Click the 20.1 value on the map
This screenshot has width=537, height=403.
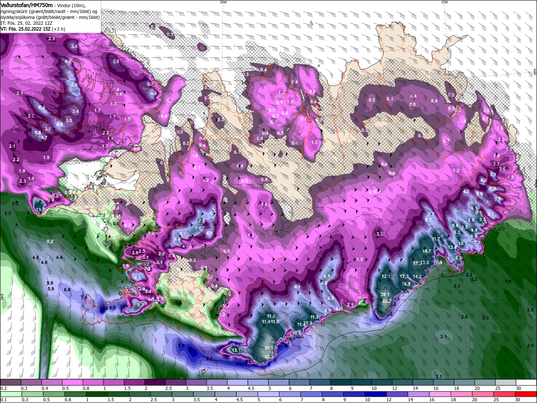click(x=385, y=295)
